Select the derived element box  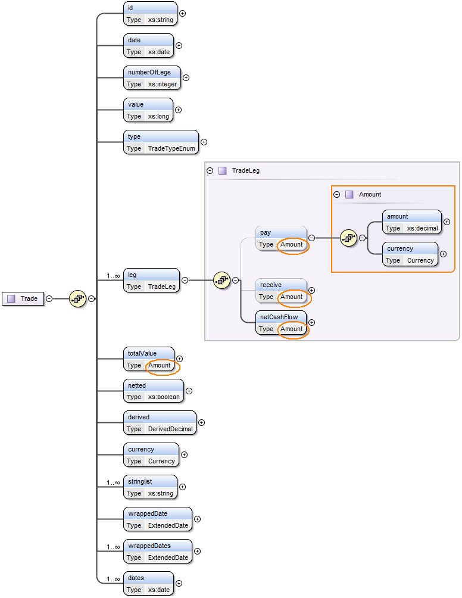pos(160,422)
